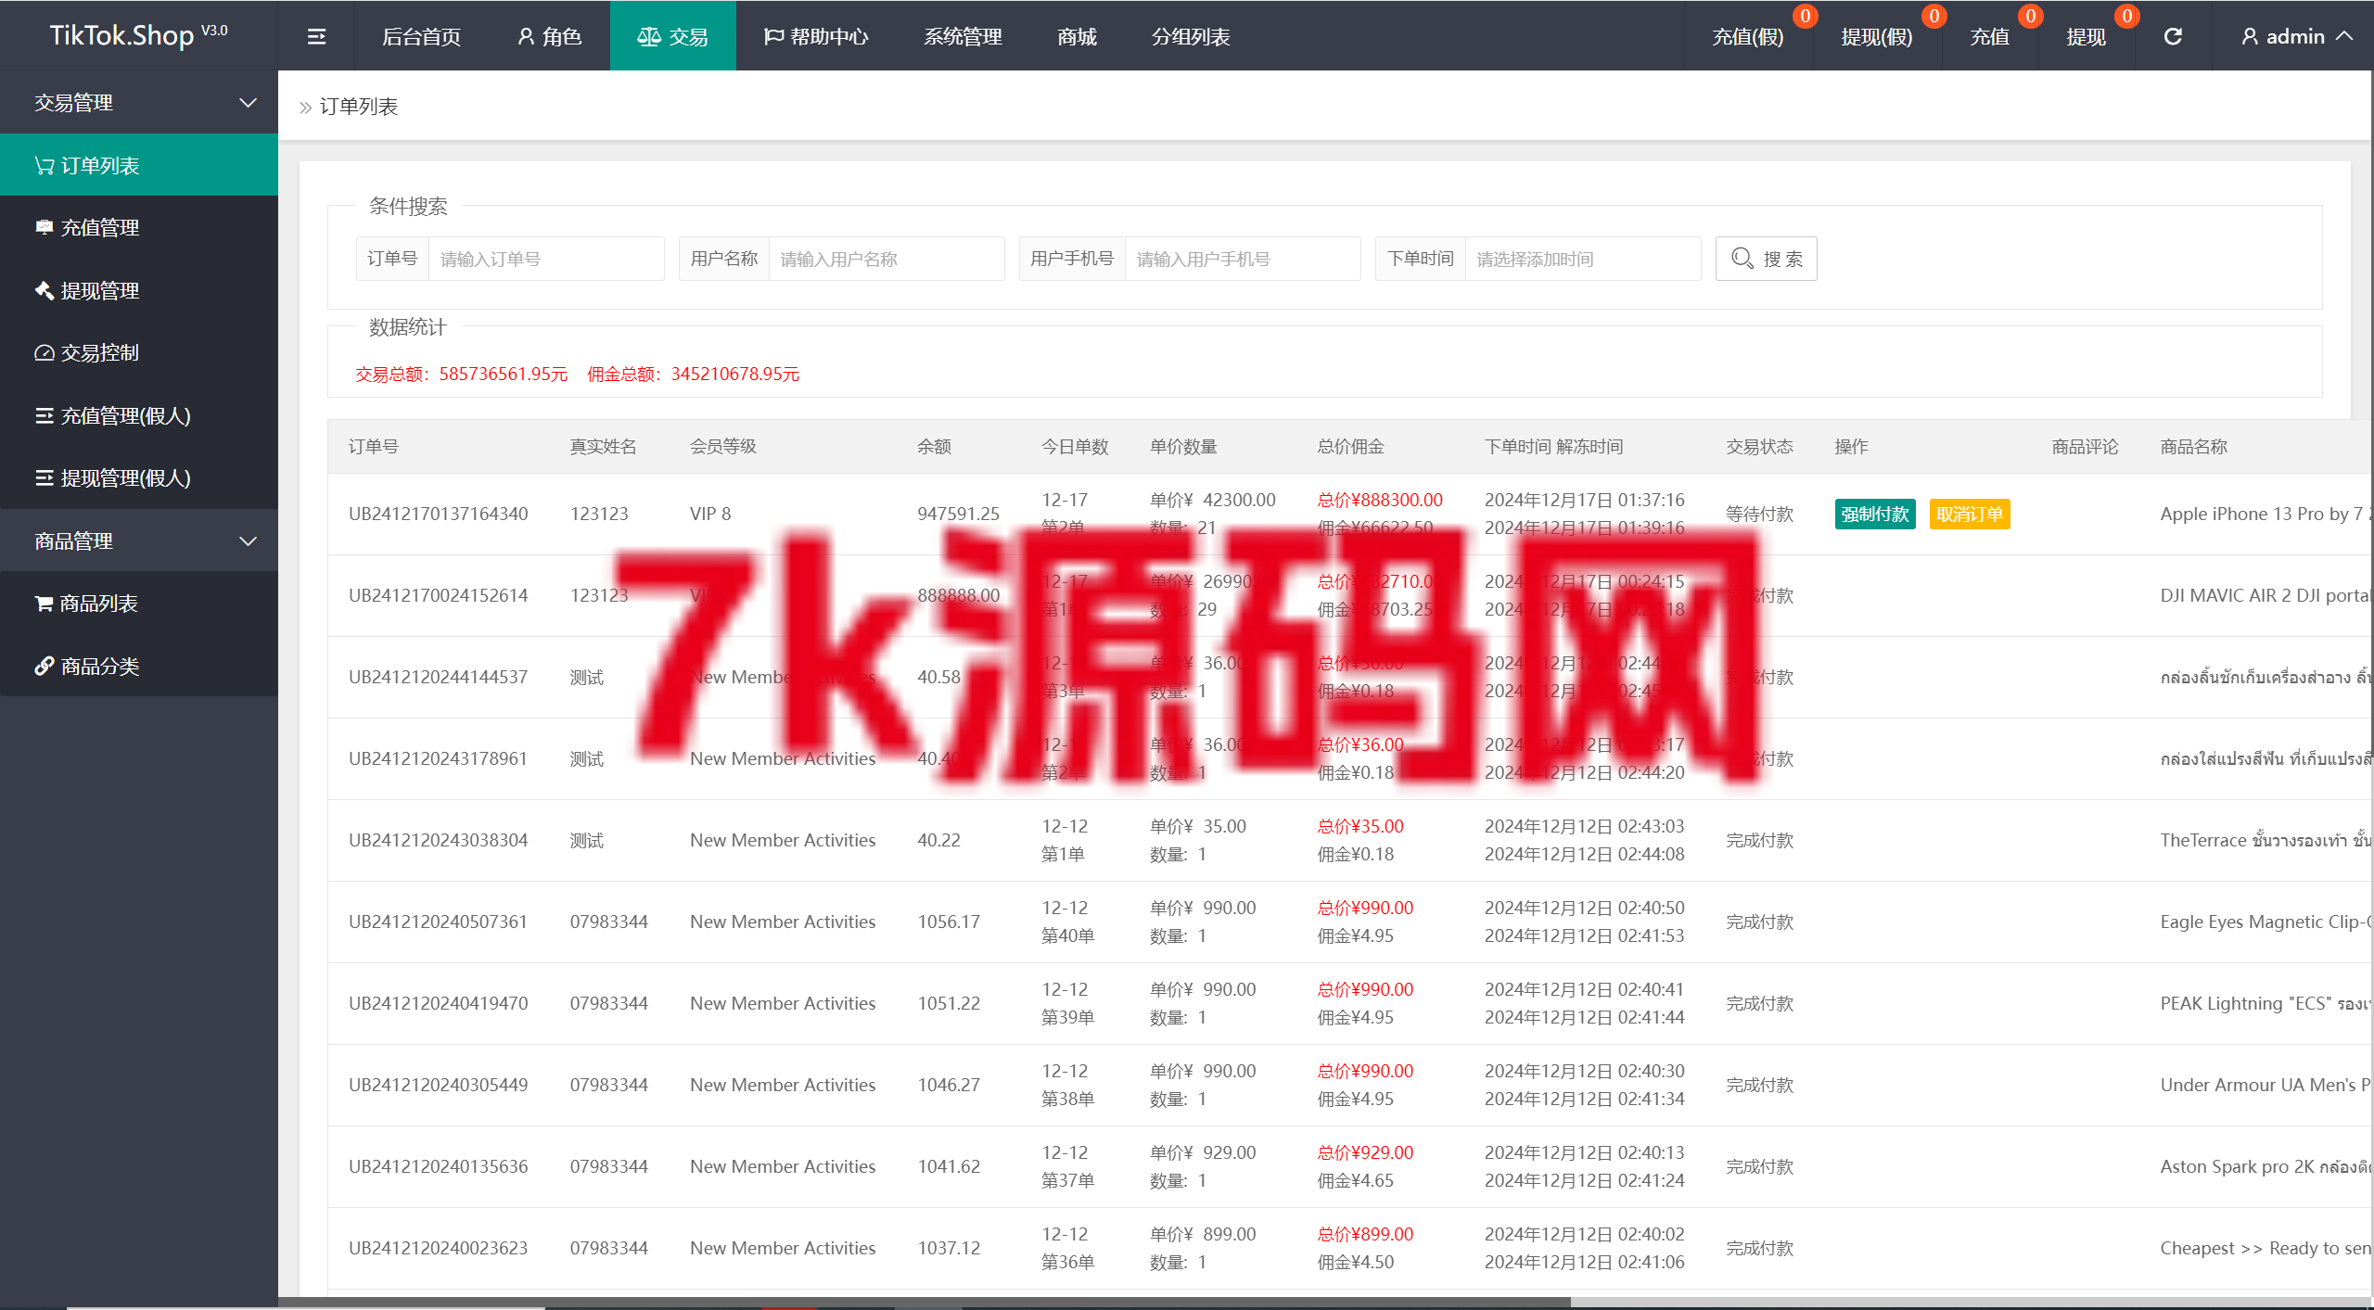Open 提现管理 in the sidebar

pyautogui.click(x=139, y=290)
